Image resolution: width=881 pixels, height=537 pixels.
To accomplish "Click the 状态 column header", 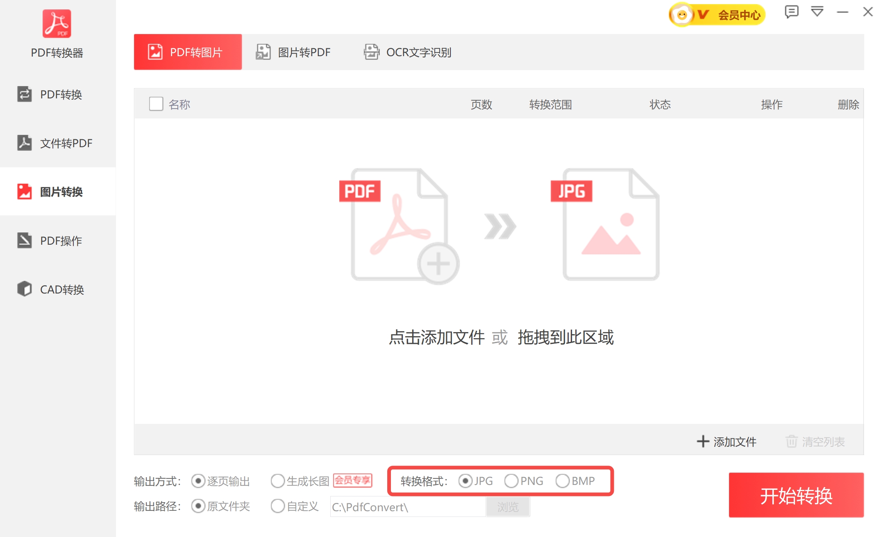I will click(660, 105).
